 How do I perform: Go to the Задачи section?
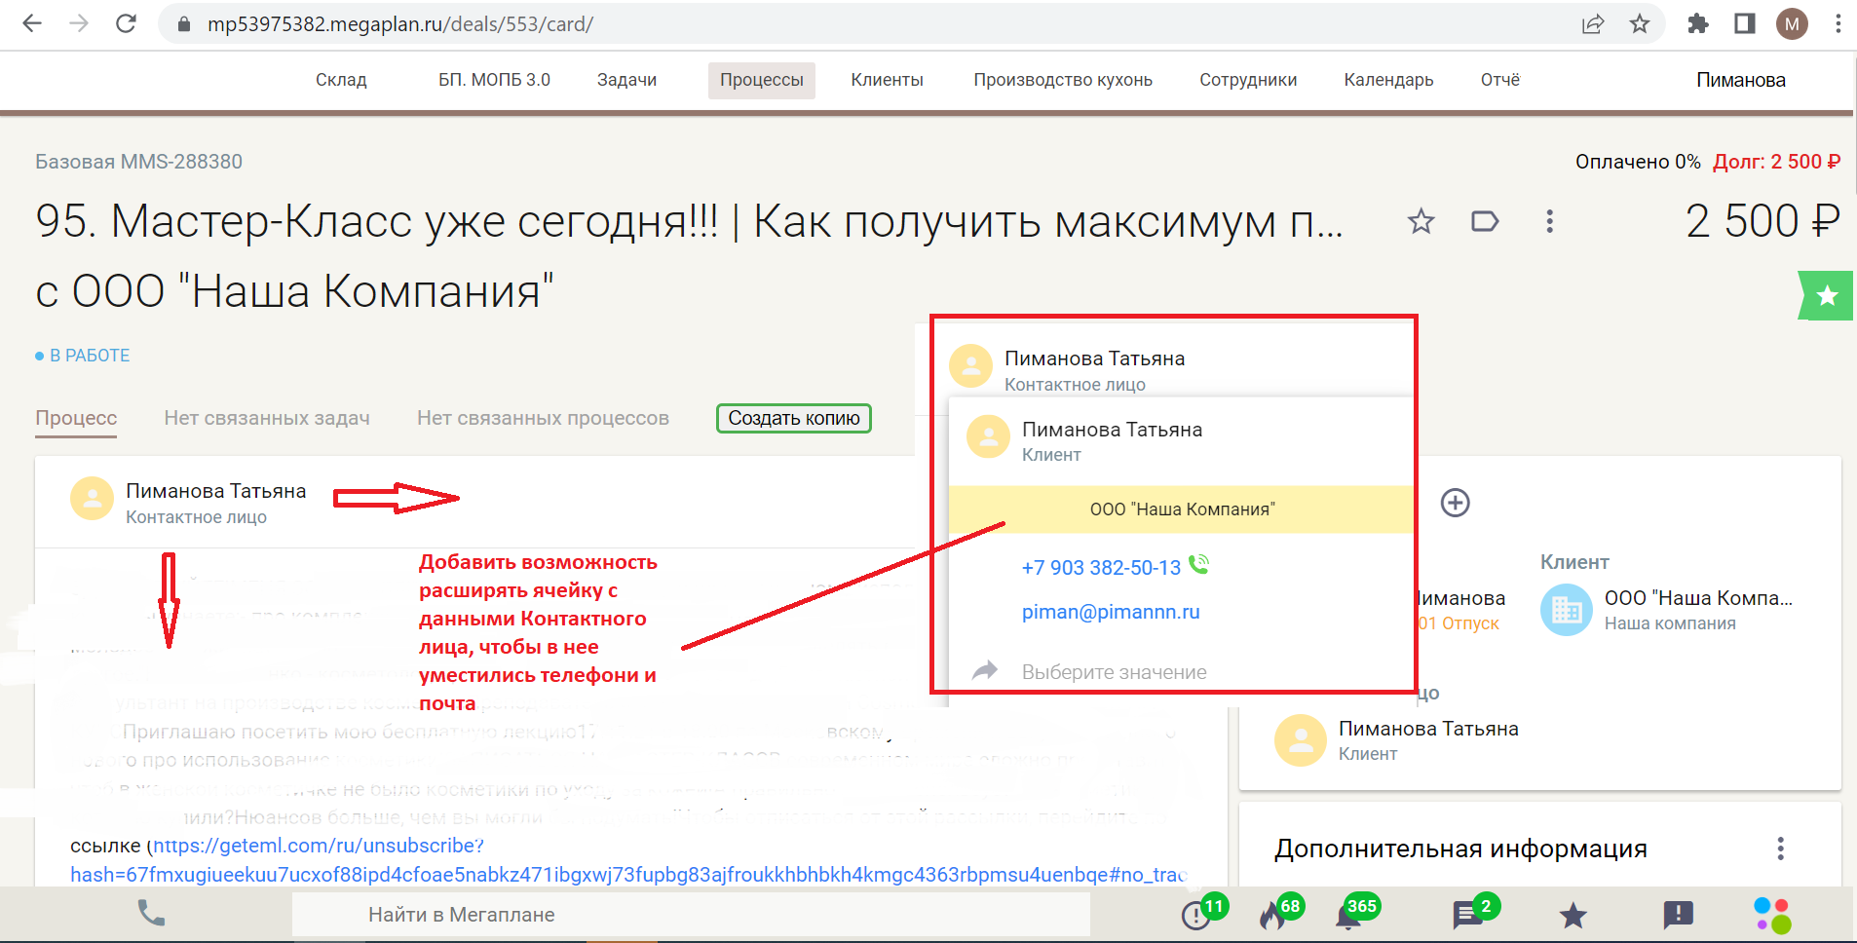click(x=626, y=80)
